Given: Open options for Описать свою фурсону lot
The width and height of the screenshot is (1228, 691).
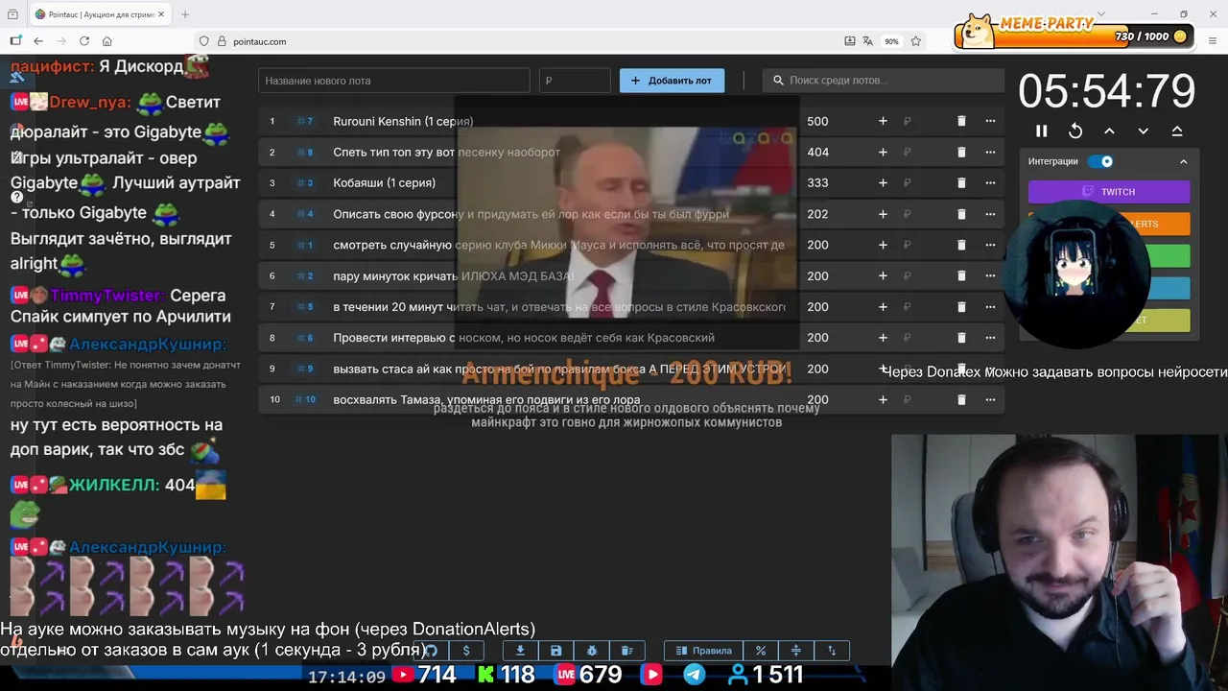Looking at the screenshot, I should [990, 214].
